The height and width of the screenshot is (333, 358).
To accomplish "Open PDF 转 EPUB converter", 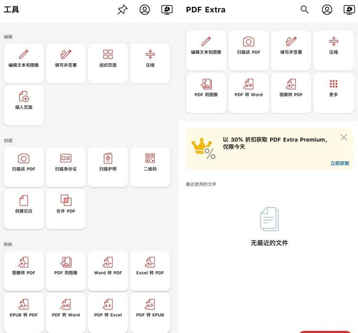I will (x=150, y=313).
